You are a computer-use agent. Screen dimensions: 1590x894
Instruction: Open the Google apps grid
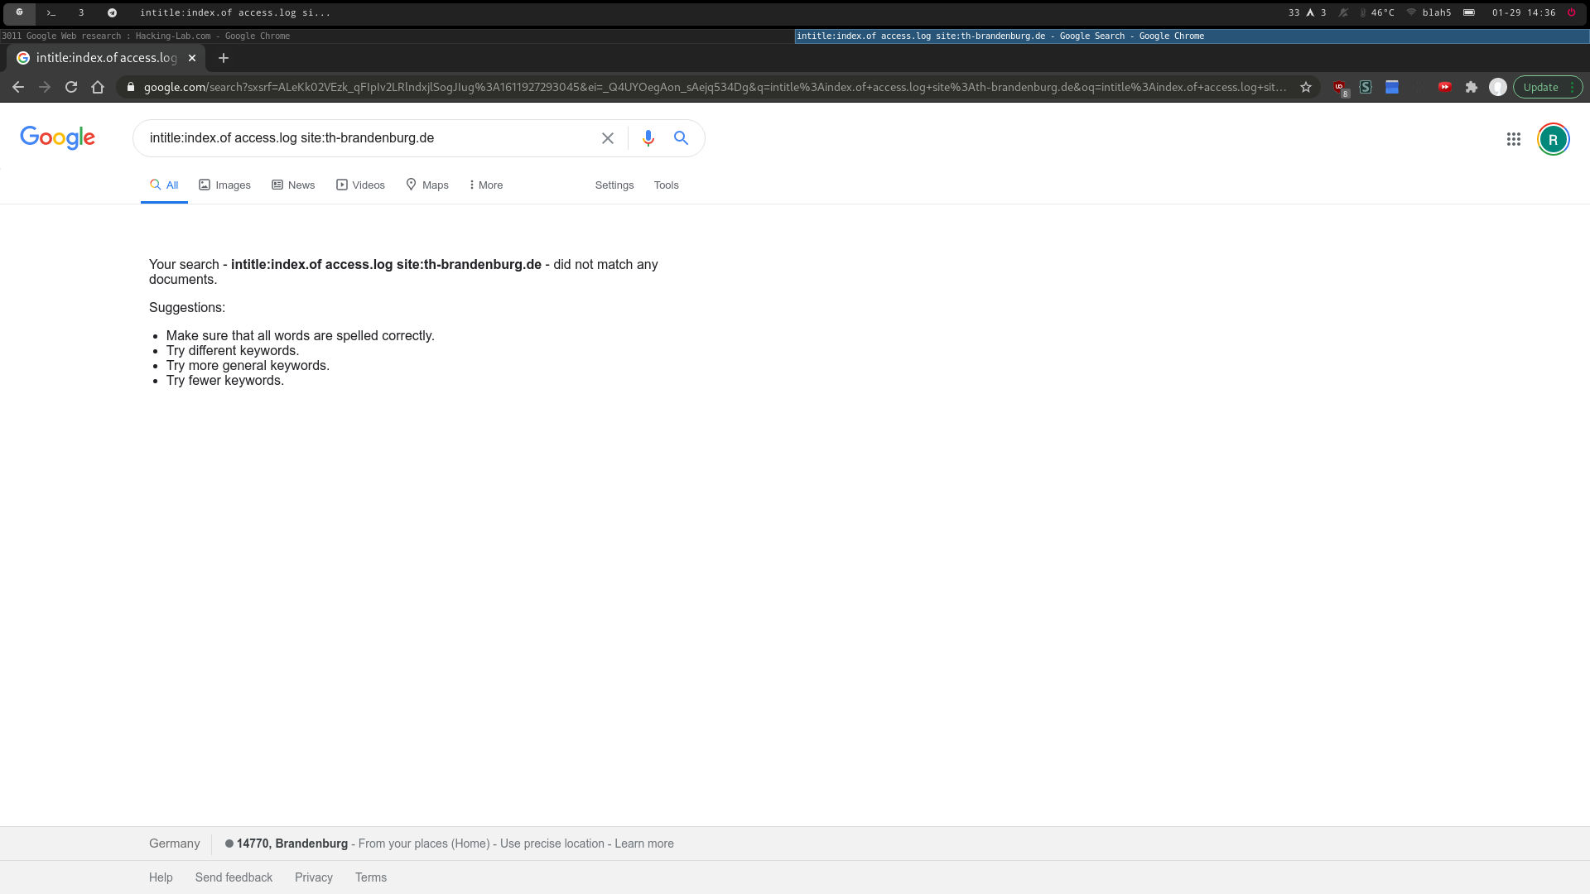point(1514,139)
